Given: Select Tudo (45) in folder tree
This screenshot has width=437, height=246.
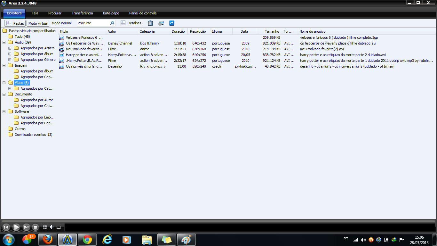Looking at the screenshot, I should pos(22,37).
